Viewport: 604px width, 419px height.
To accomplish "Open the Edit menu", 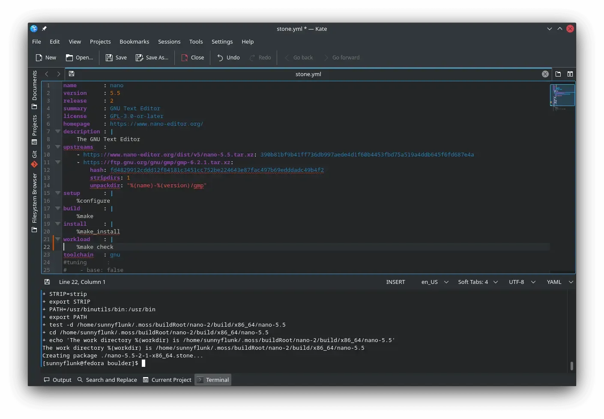I will (54, 41).
